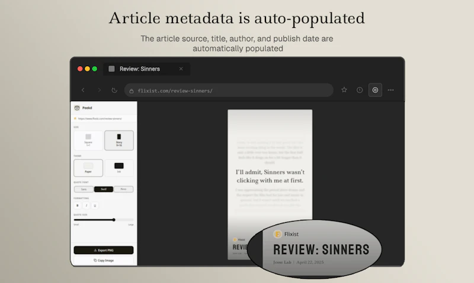Bookmark the page with the star icon
This screenshot has height=283, width=474.
pyautogui.click(x=344, y=90)
